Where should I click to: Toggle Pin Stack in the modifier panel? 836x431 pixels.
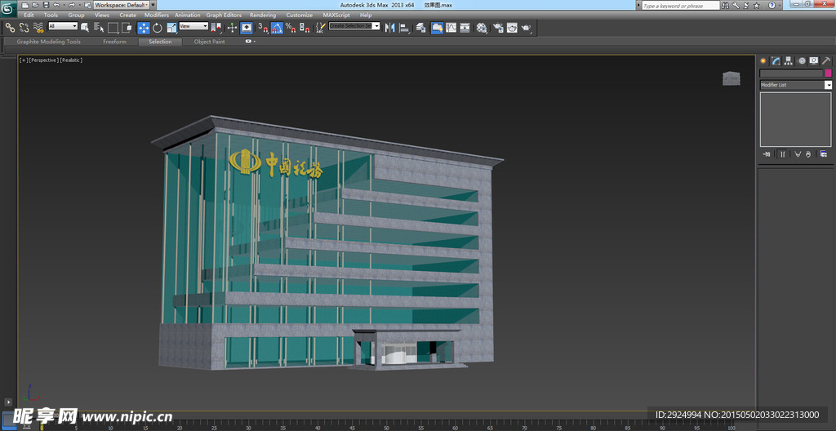tap(767, 154)
